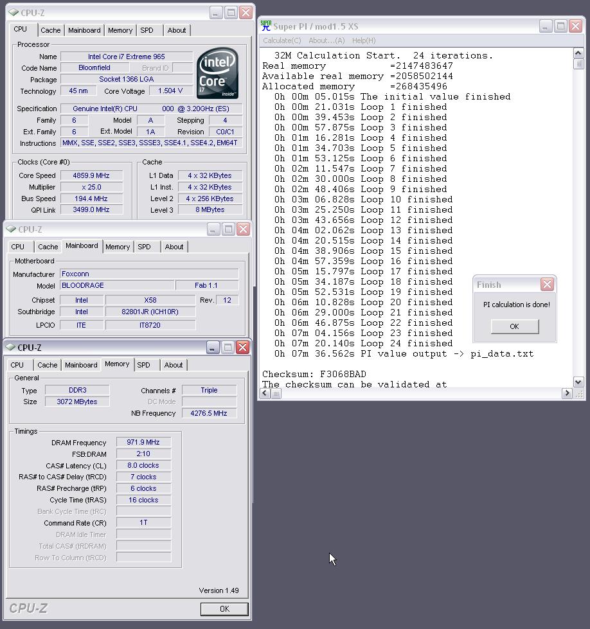Screen dimensions: 590x629
Task: Select Cache tab in bottom CPU-Z Memory window
Action: click(x=48, y=365)
